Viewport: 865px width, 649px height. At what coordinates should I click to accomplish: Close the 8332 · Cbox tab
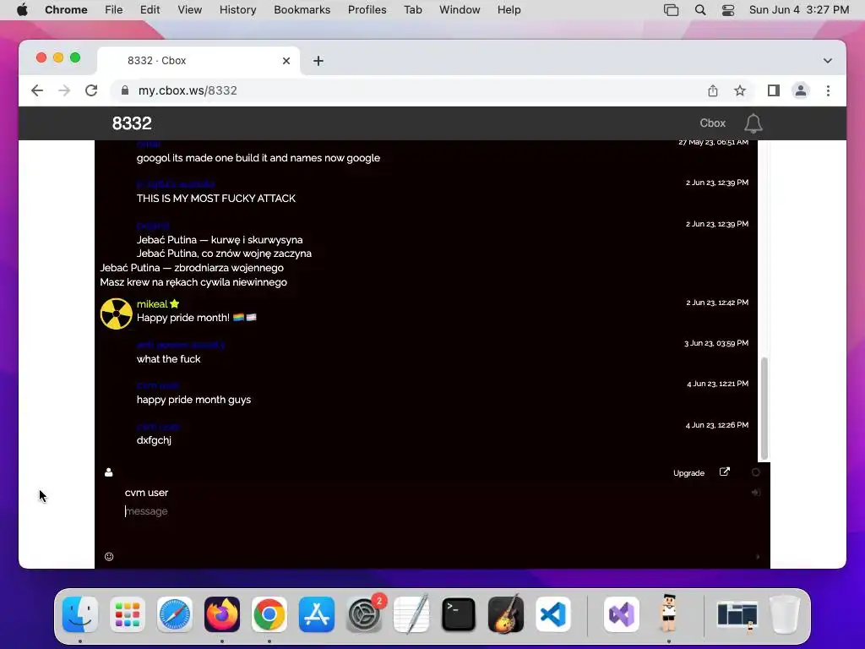point(286,61)
